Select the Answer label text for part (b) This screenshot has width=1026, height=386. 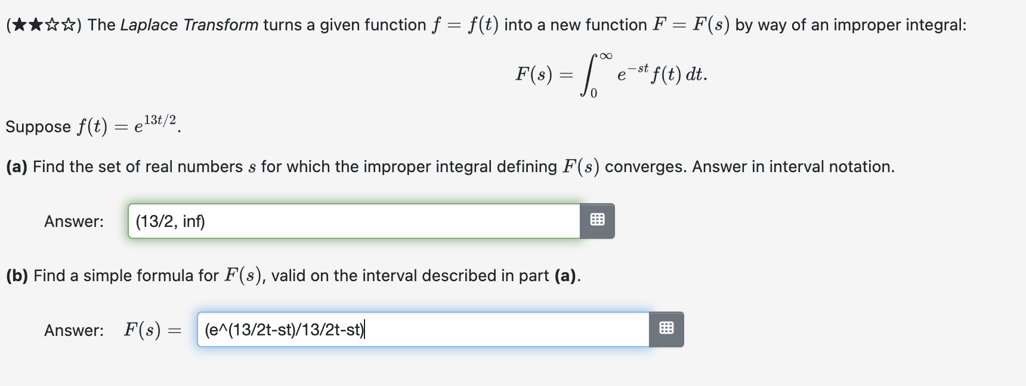pyautogui.click(x=73, y=330)
